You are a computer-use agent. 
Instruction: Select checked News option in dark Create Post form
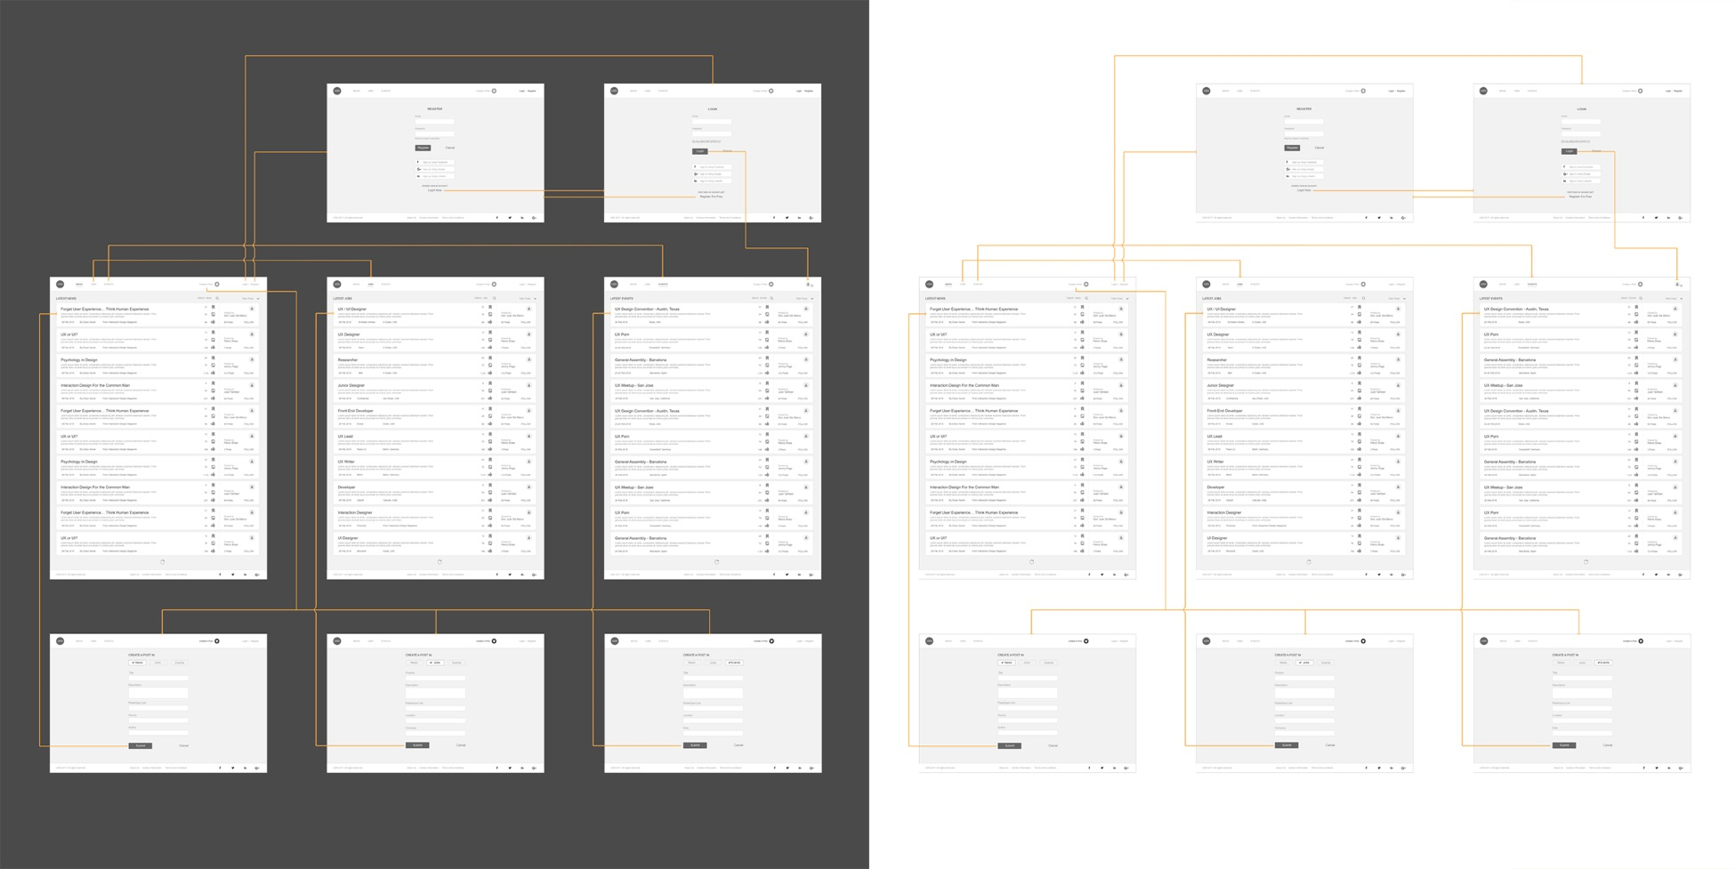click(x=137, y=663)
